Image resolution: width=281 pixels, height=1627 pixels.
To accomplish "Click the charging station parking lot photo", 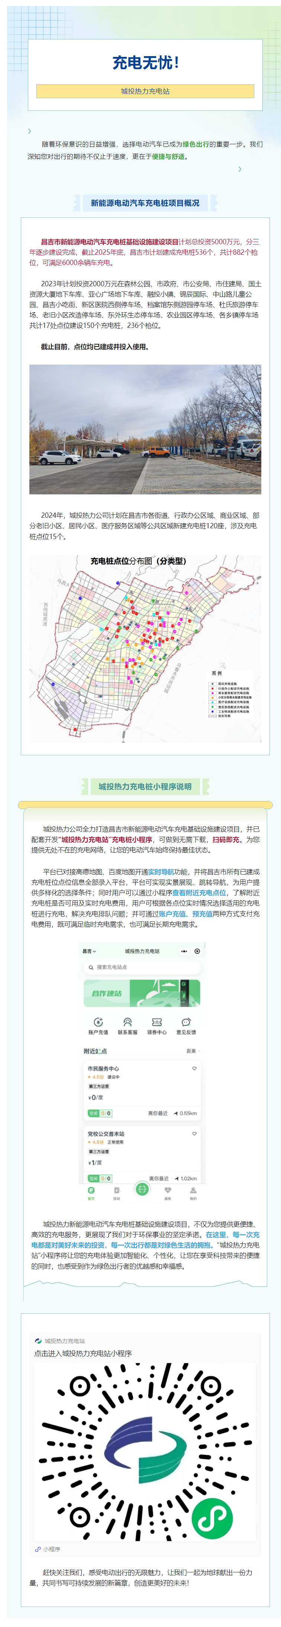I will coord(145,429).
